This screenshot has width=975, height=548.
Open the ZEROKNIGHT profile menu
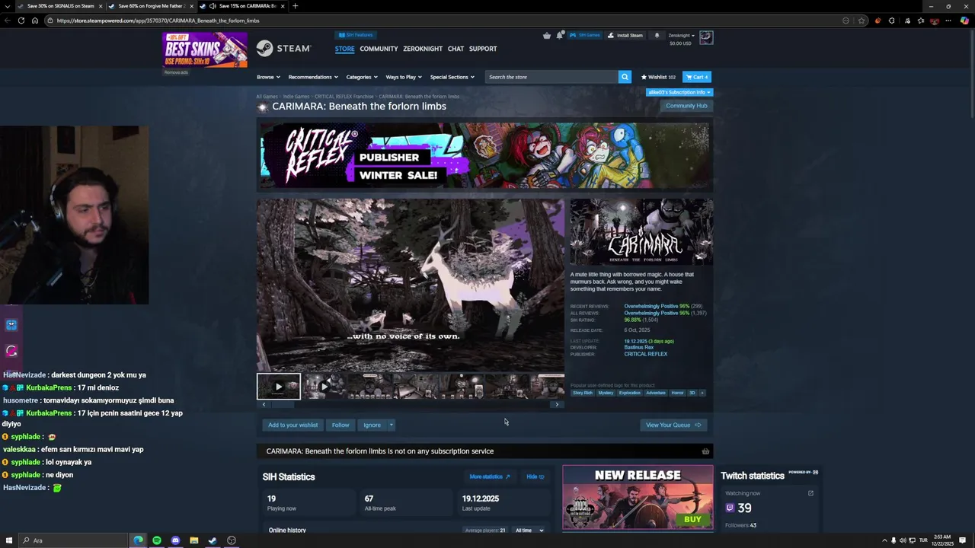coord(423,49)
